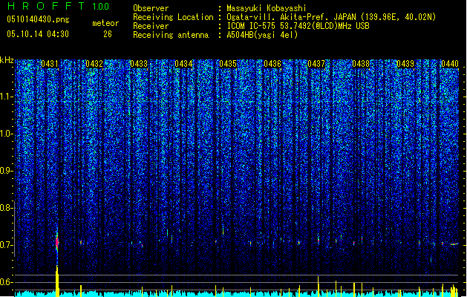The image size is (467, 297).
Task: Select the filename 0510140430.png
Action: coord(38,19)
